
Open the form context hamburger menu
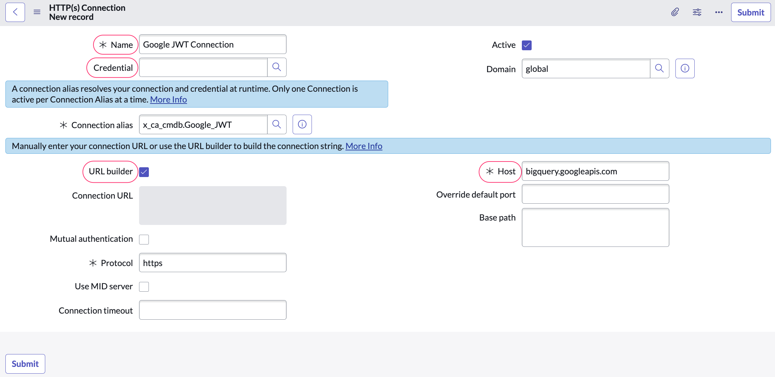click(x=36, y=11)
